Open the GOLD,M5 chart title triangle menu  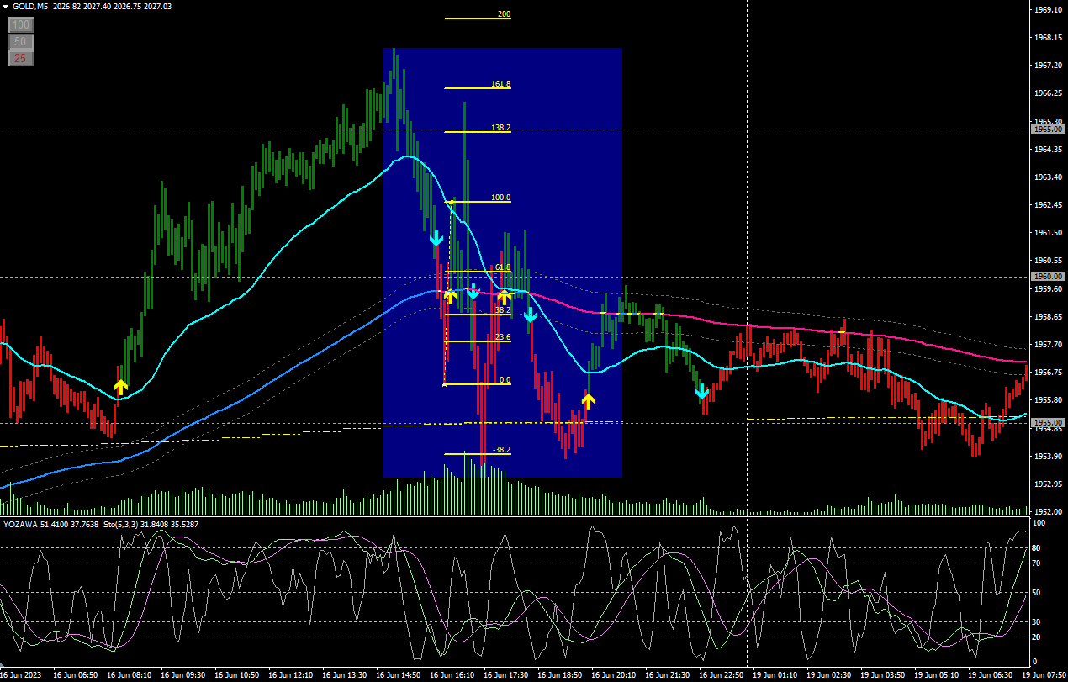click(5, 6)
